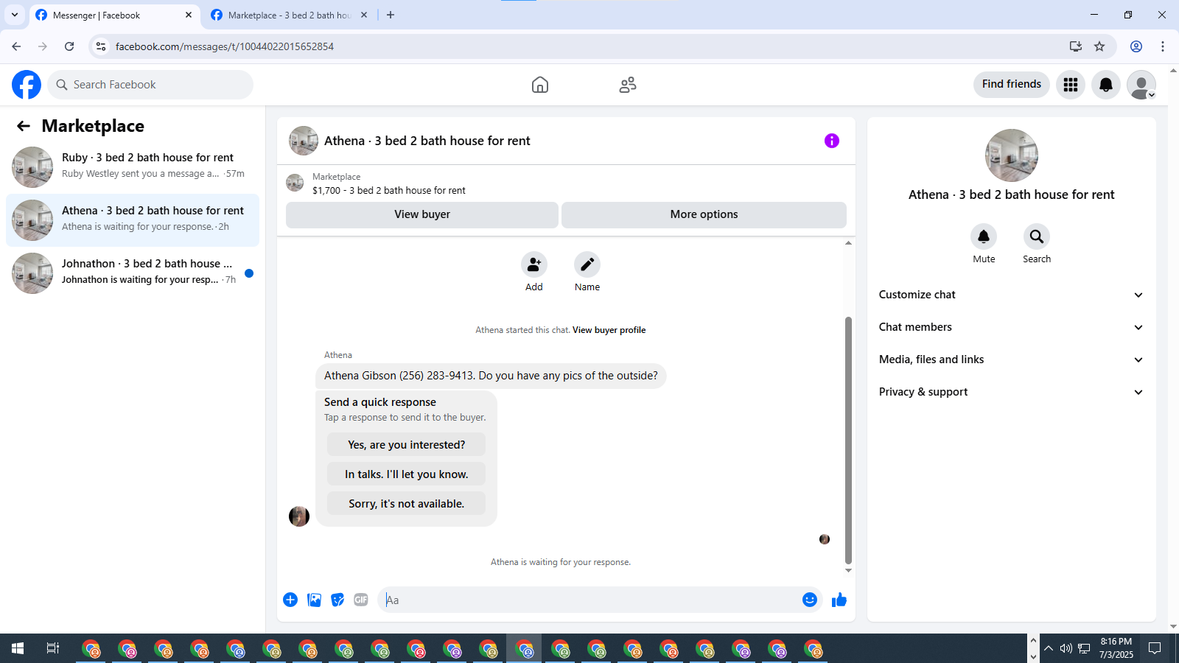Click the Add people icon
Viewport: 1179px width, 663px height.
[x=534, y=264]
